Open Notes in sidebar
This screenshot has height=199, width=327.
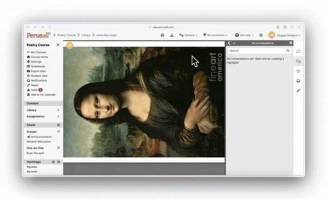coord(32,85)
